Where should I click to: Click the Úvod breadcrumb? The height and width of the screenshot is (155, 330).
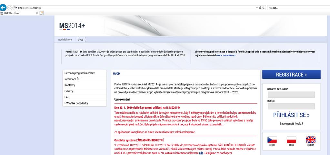[x=80, y=40]
